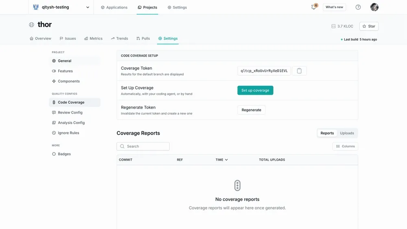Sort by the TIME column chevron

coord(226,160)
